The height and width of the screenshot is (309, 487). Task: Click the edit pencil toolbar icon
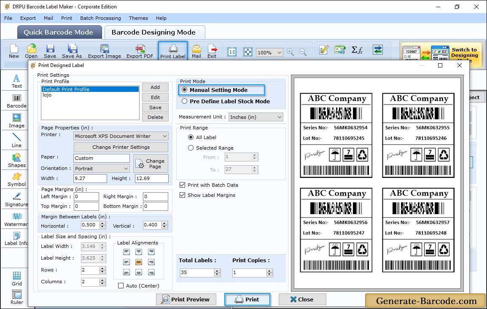(324, 50)
